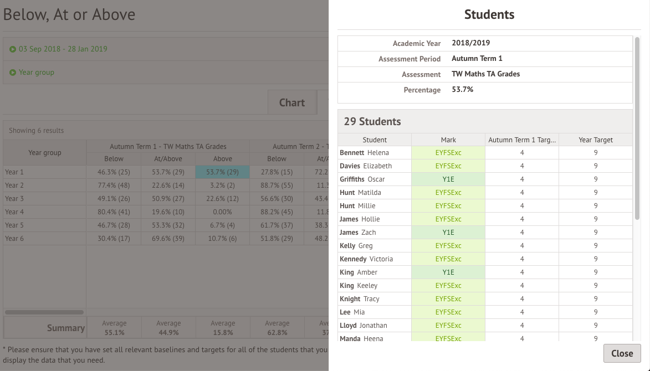Click the Year 2 row label

coord(14,185)
